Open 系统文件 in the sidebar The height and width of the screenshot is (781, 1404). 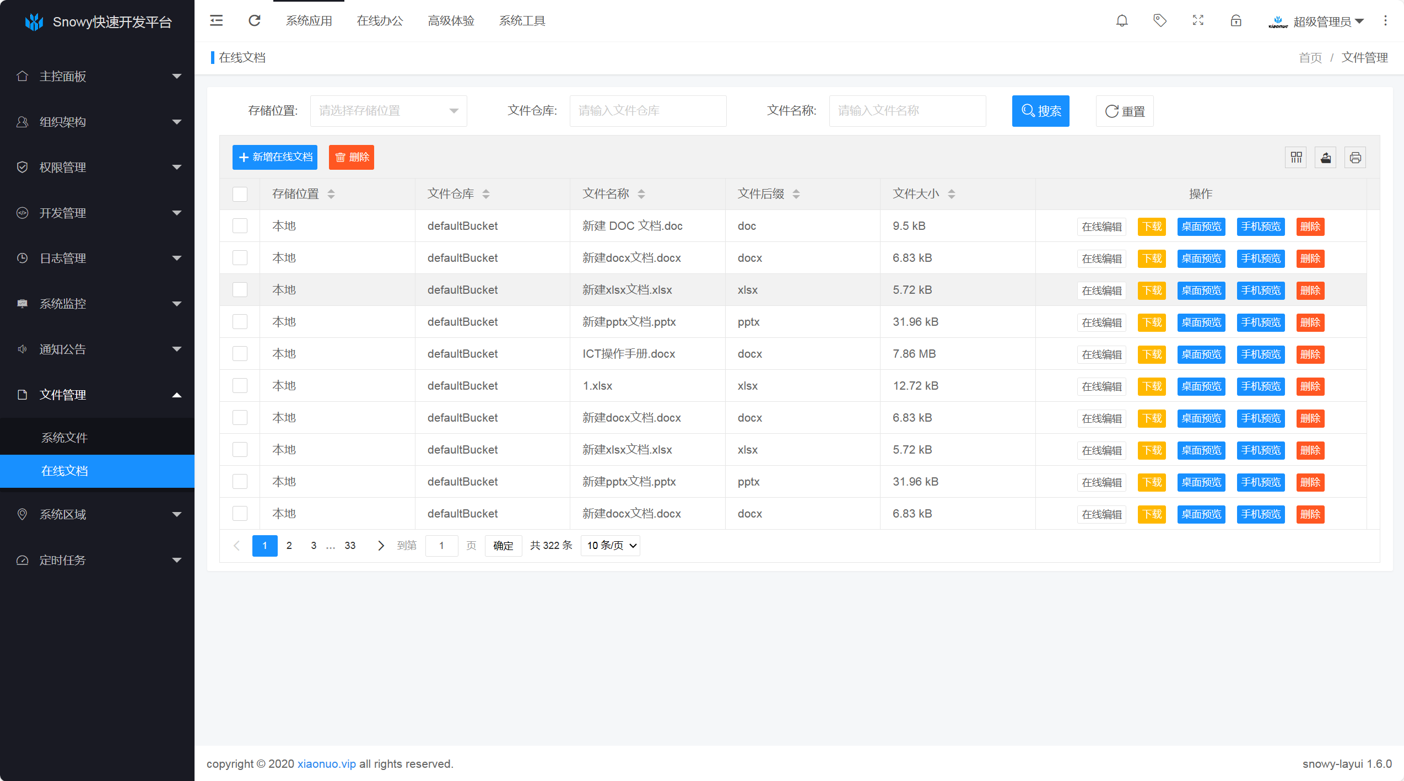(64, 438)
